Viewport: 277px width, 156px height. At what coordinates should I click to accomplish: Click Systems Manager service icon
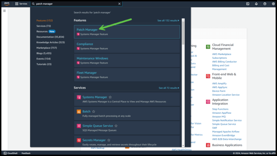79,97
